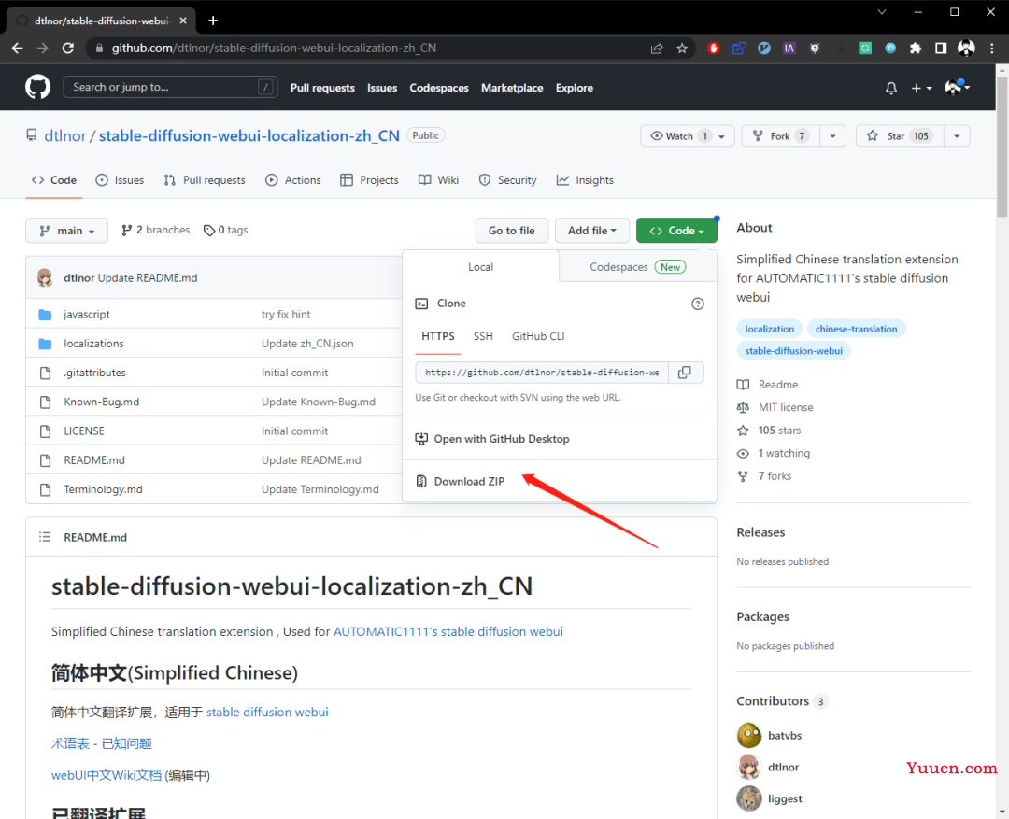Open the browser side panel icon

coord(940,49)
